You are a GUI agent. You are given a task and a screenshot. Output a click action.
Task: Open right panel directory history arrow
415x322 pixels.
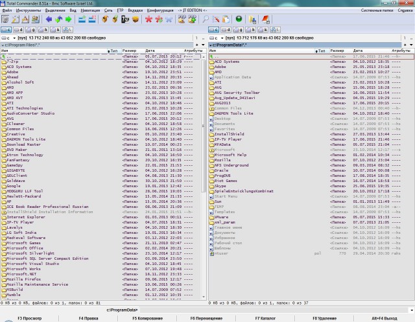[411, 45]
